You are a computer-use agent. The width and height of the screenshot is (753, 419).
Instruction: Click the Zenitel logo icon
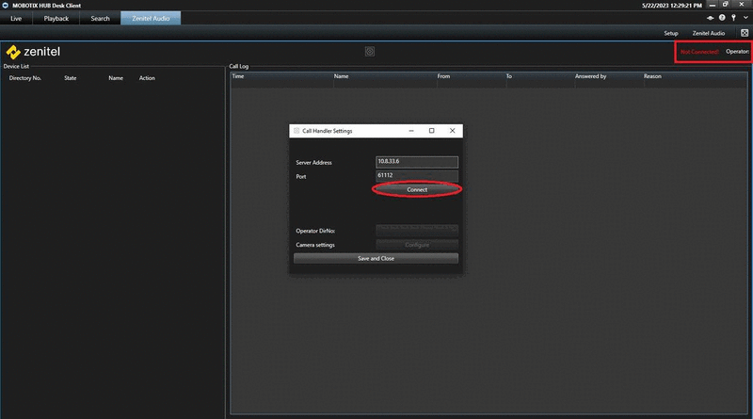[13, 52]
